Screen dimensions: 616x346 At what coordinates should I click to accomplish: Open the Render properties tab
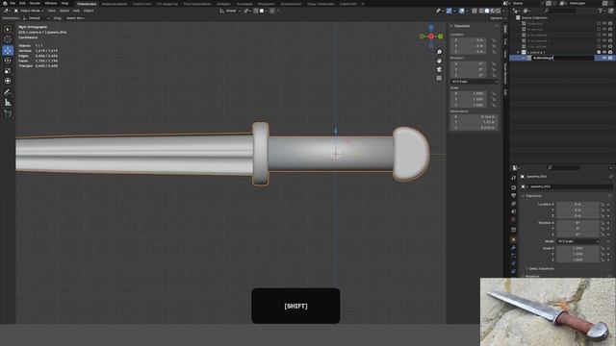[513, 187]
